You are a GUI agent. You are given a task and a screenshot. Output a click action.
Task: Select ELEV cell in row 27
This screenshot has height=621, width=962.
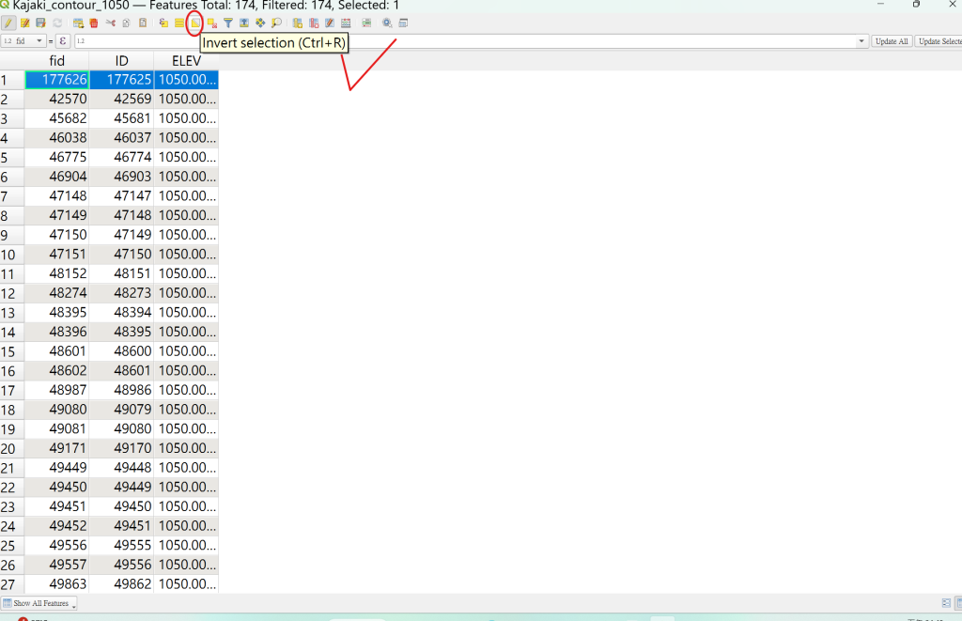(x=186, y=584)
